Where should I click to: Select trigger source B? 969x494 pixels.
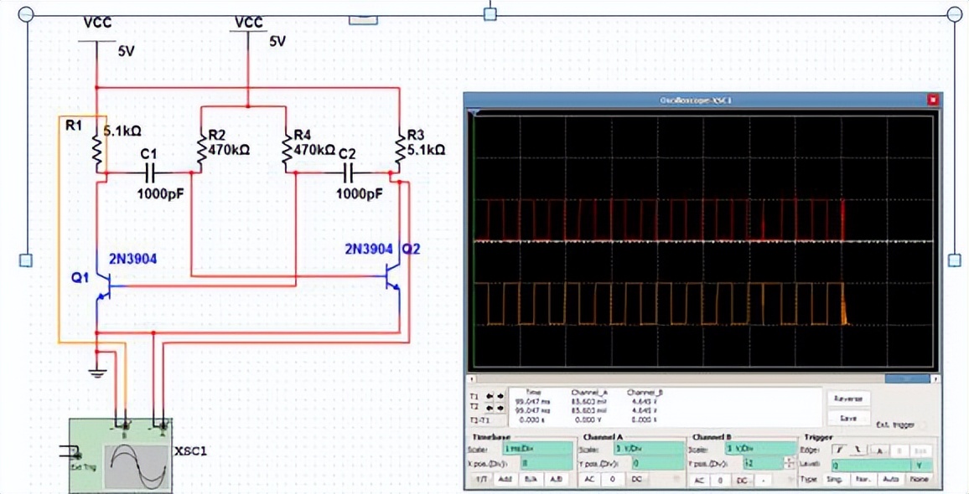pyautogui.click(x=899, y=450)
